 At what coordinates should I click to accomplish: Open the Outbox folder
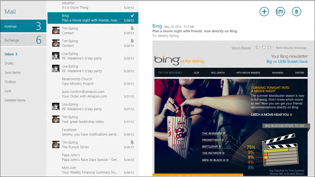[10, 82]
